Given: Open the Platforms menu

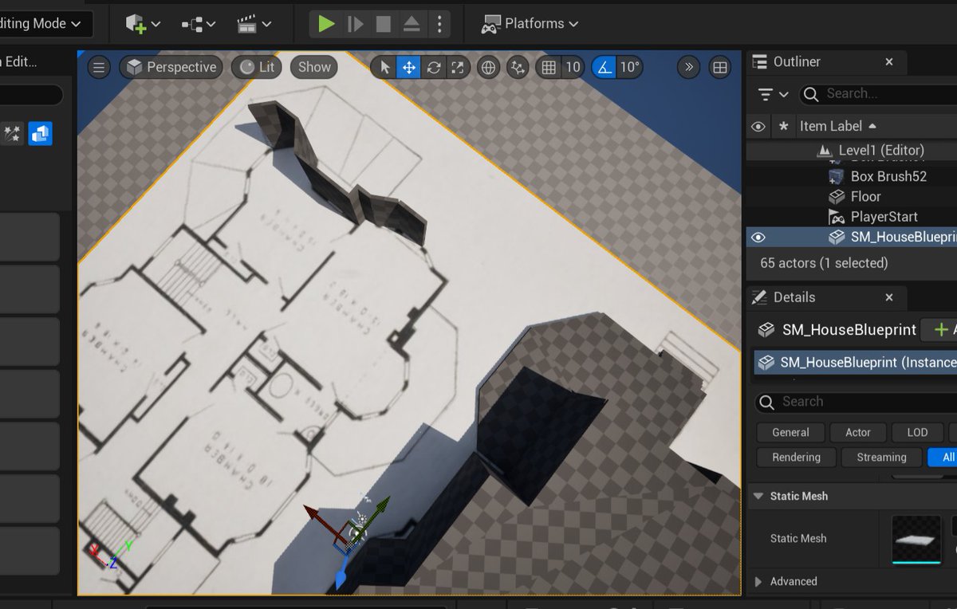Looking at the screenshot, I should 530,24.
